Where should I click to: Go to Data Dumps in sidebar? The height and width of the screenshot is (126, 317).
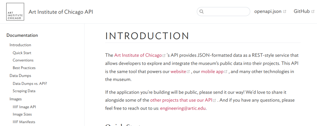(x=20, y=76)
